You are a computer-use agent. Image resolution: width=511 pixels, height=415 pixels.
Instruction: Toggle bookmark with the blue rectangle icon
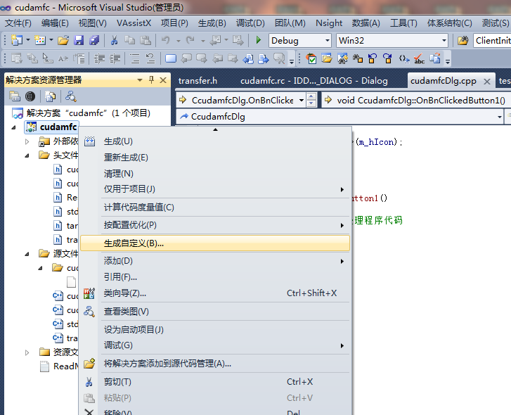point(170,58)
